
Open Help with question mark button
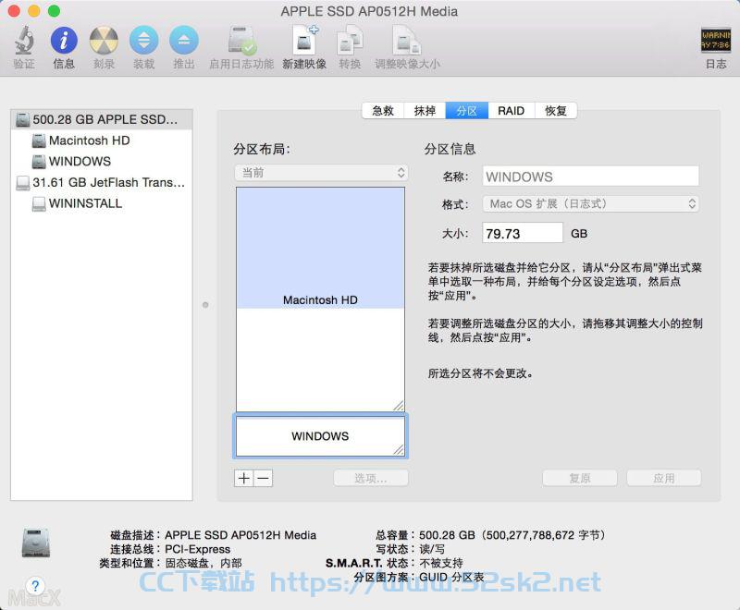(35, 586)
